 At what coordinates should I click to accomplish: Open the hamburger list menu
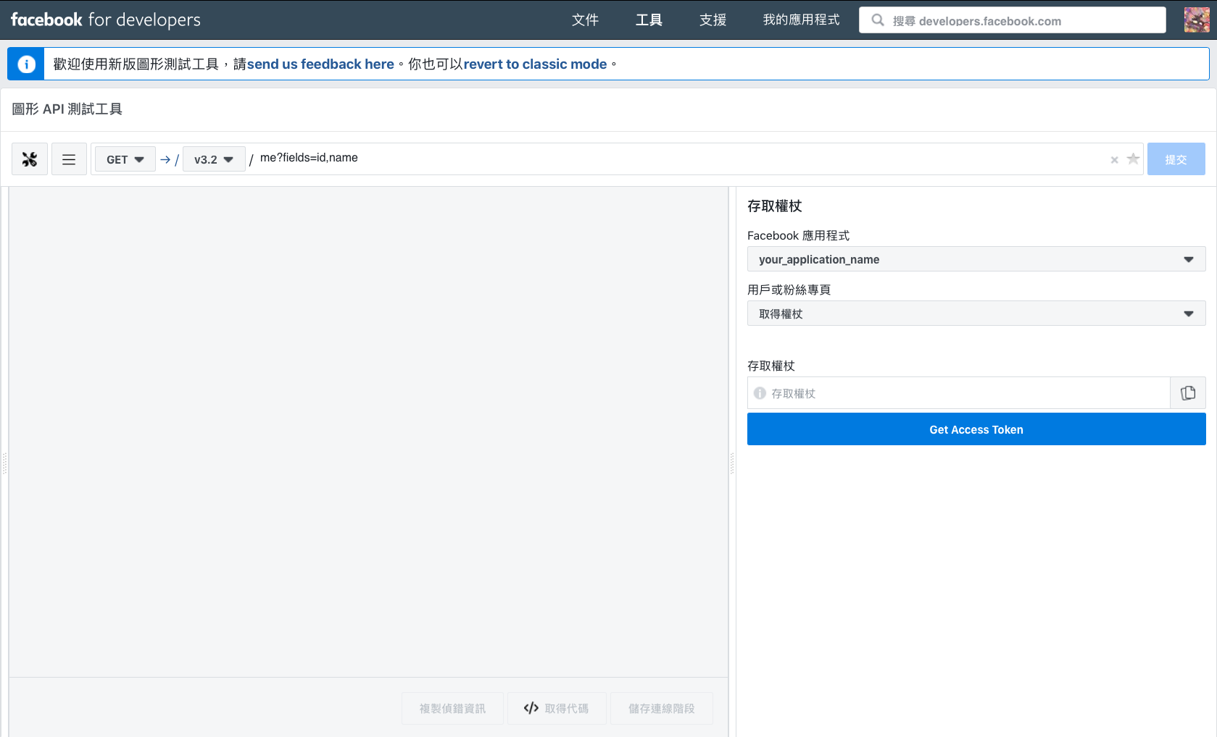point(69,159)
